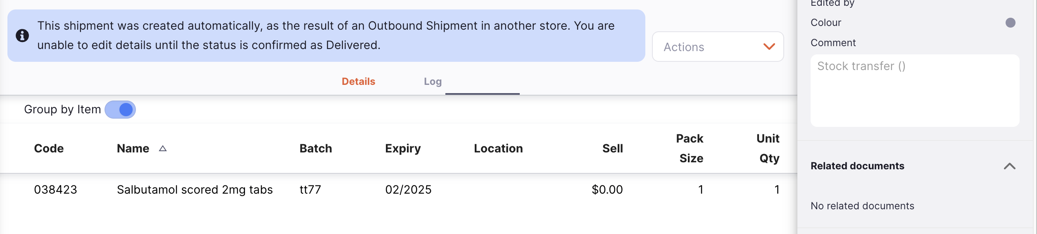Click the item code 038423 cell

(55, 190)
